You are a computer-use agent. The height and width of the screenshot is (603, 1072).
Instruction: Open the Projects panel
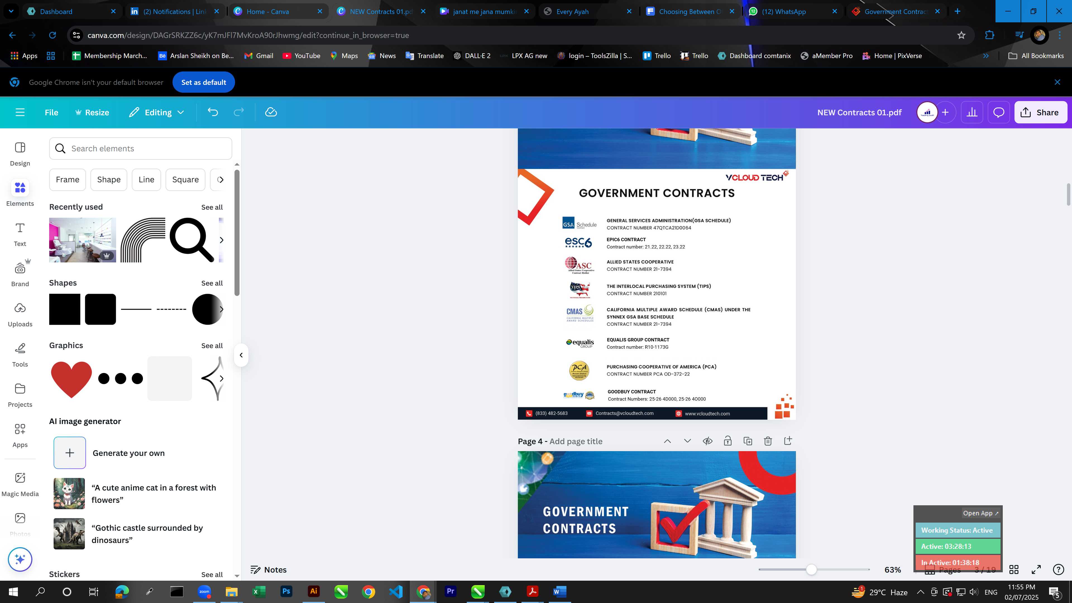(20, 395)
